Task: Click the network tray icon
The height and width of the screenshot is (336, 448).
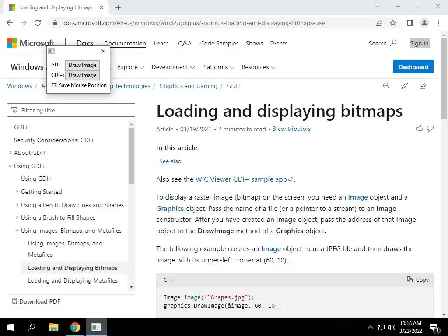Action: click(381, 327)
